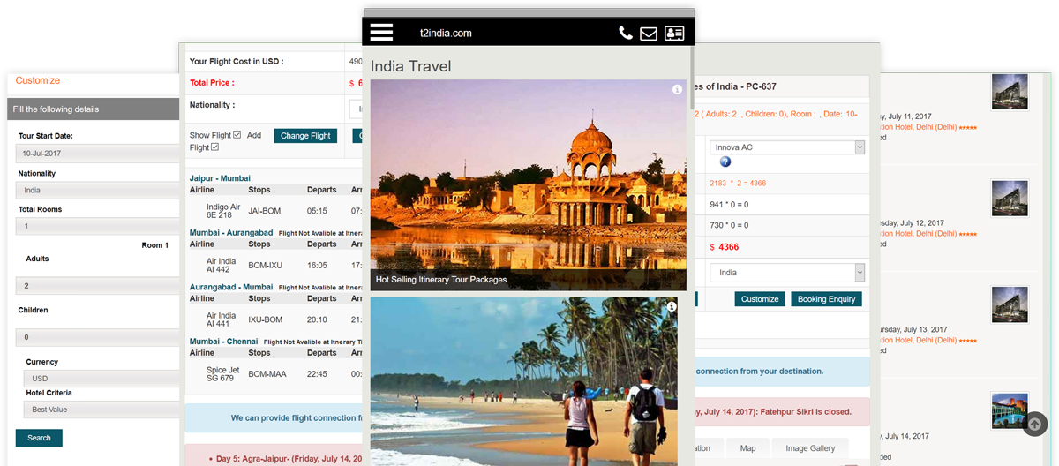
Task: Click the email envelope icon in header
Action: 649,34
